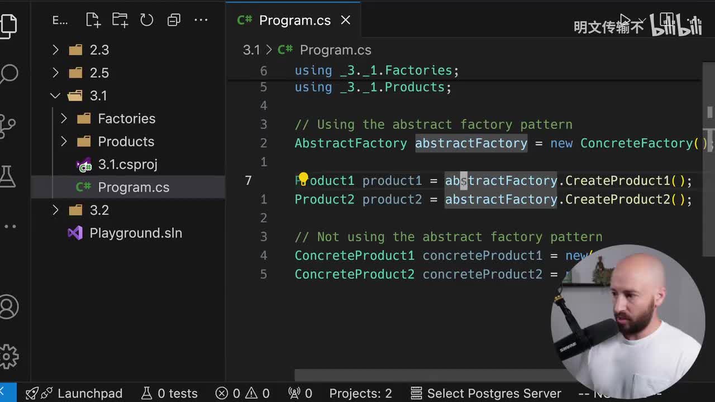Click the '// Using the abstract factory pattern' comment
Viewport: 715px width, 402px height.
click(433, 125)
